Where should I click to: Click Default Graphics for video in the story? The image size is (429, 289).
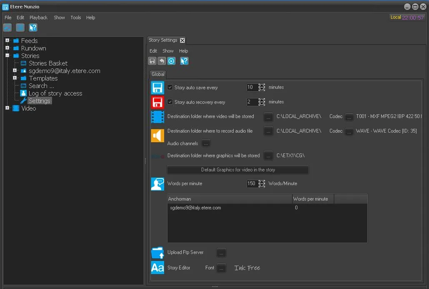pos(238,170)
